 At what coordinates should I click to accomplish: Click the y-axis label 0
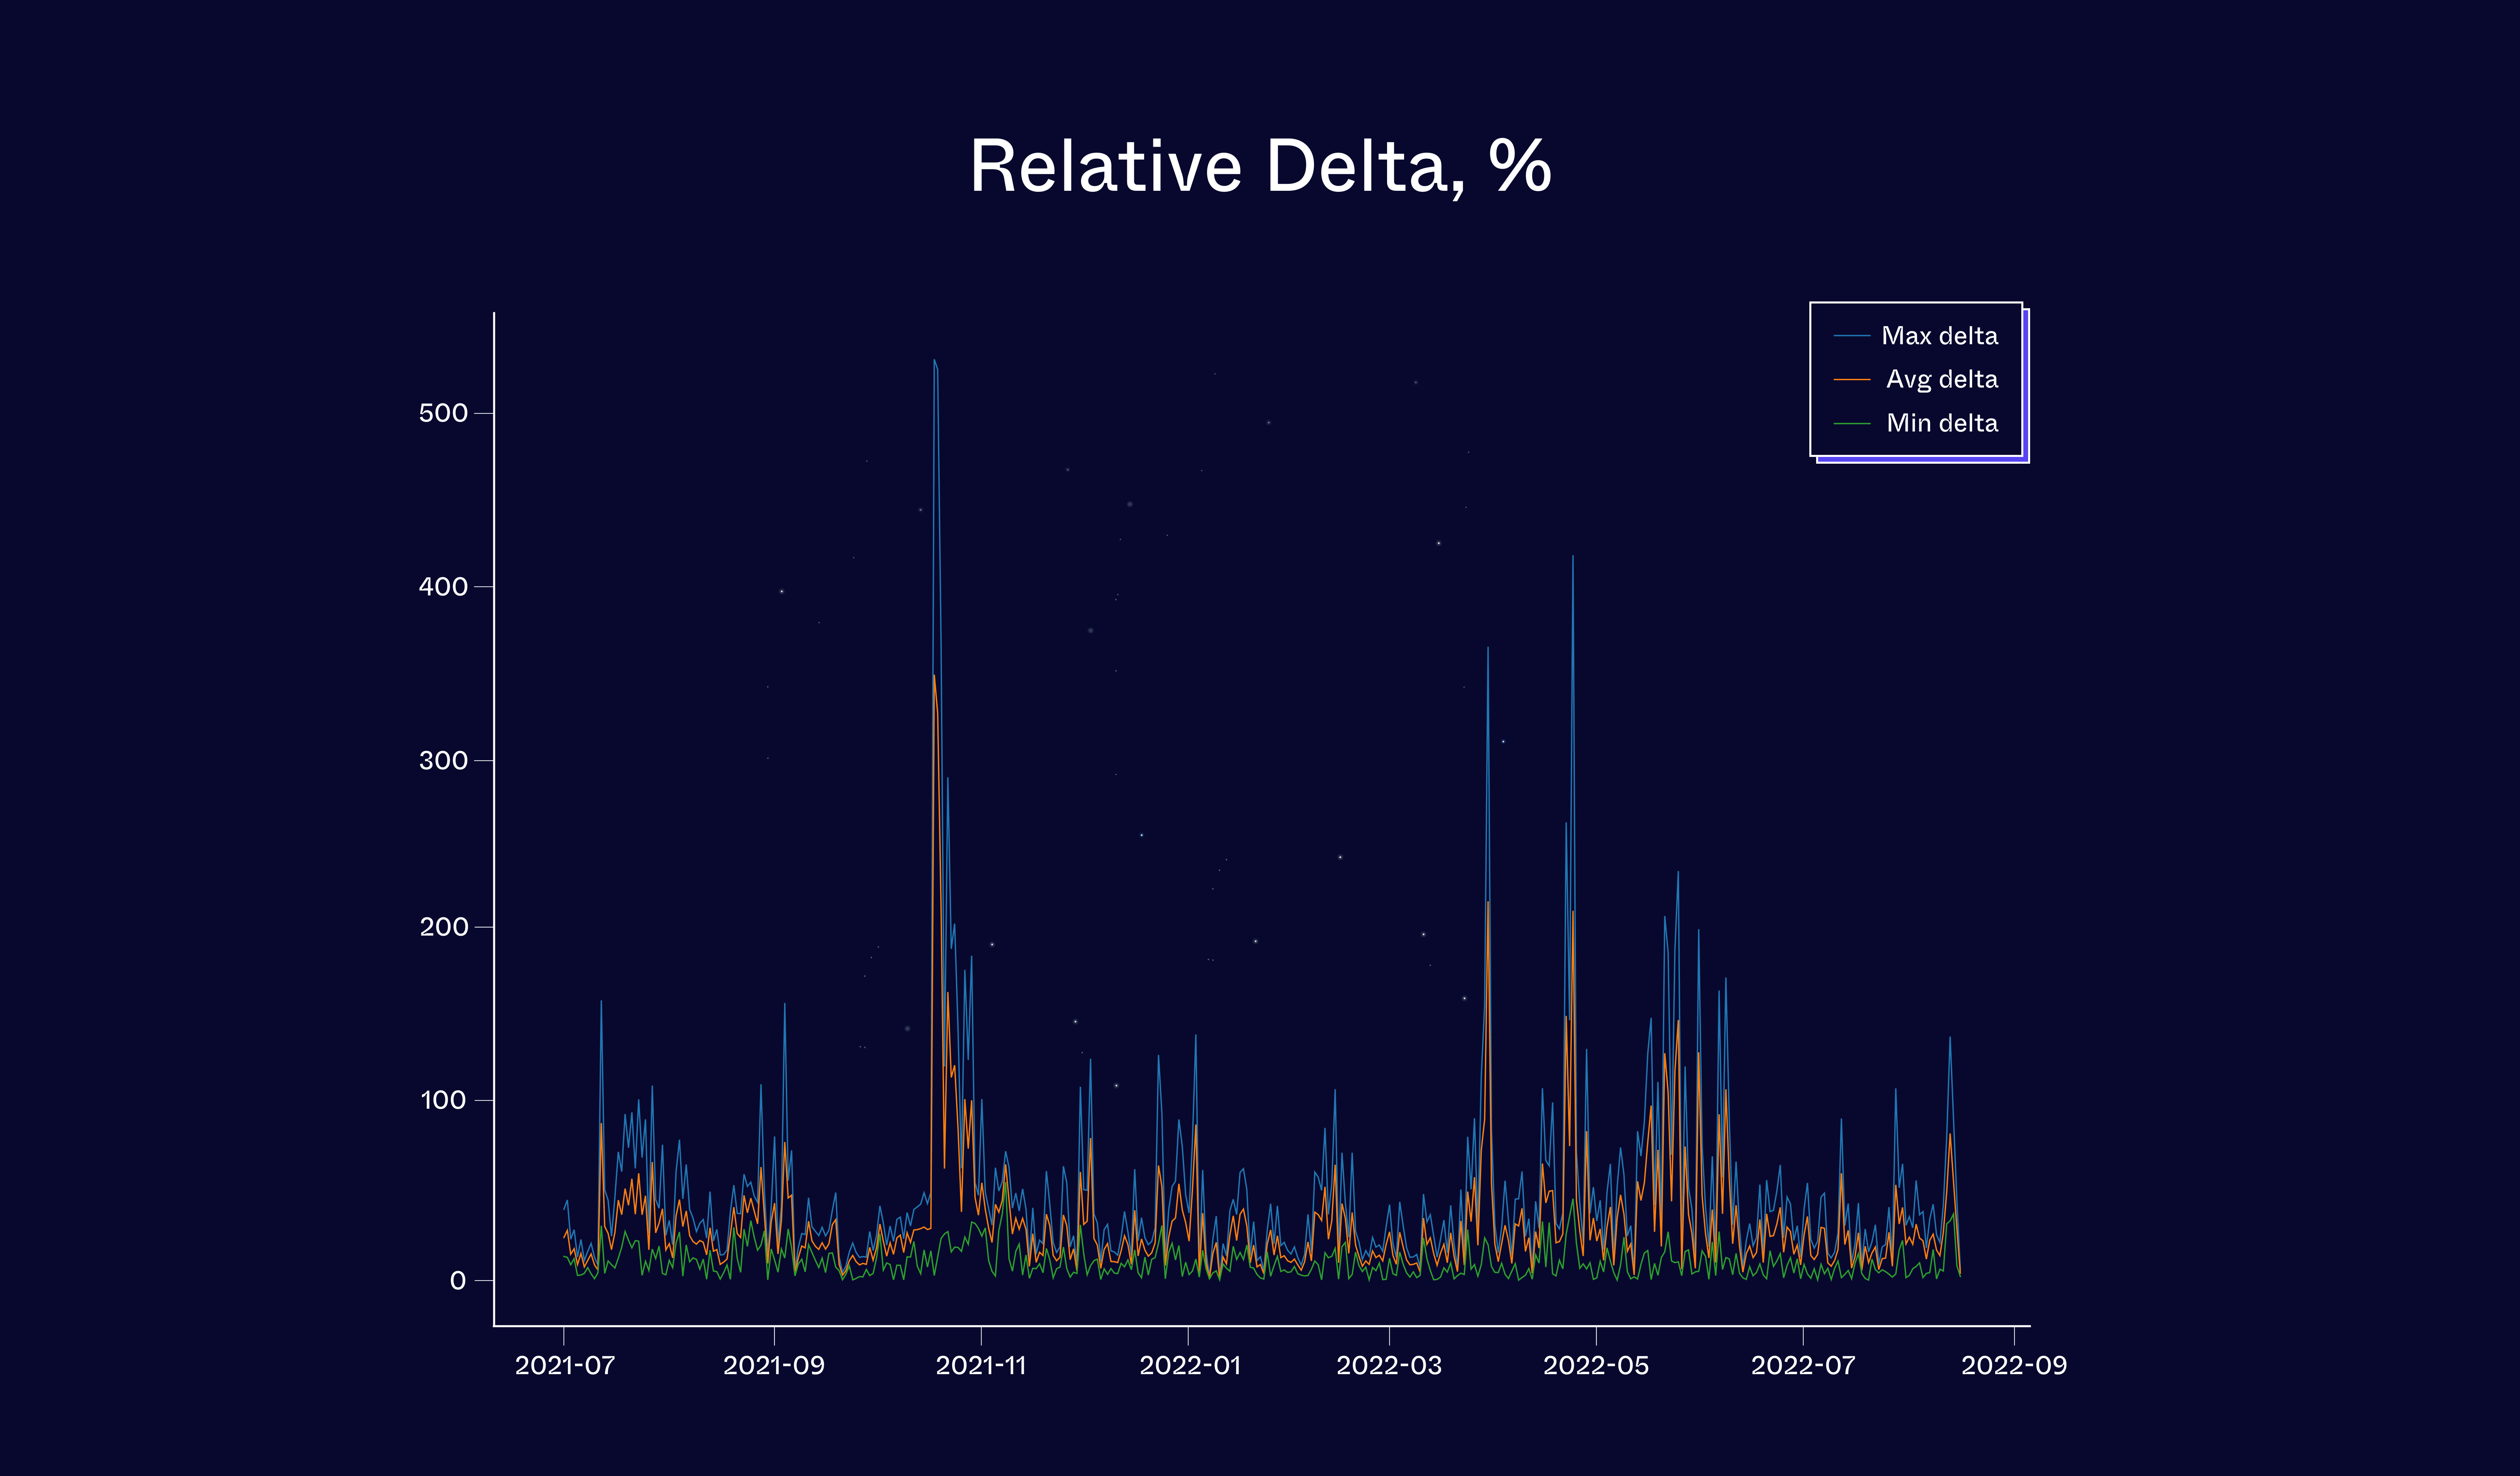click(x=458, y=1281)
